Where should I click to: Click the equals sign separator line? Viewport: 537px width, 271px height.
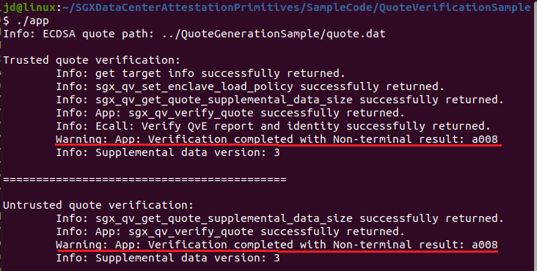tap(145, 179)
